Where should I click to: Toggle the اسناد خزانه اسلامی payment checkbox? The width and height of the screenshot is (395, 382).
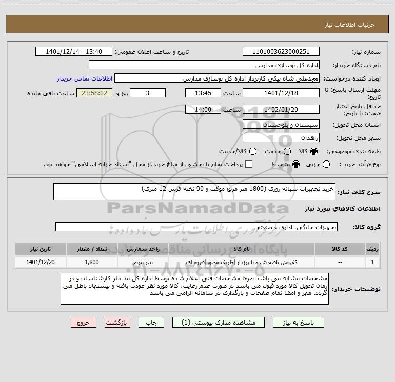pos(249,164)
